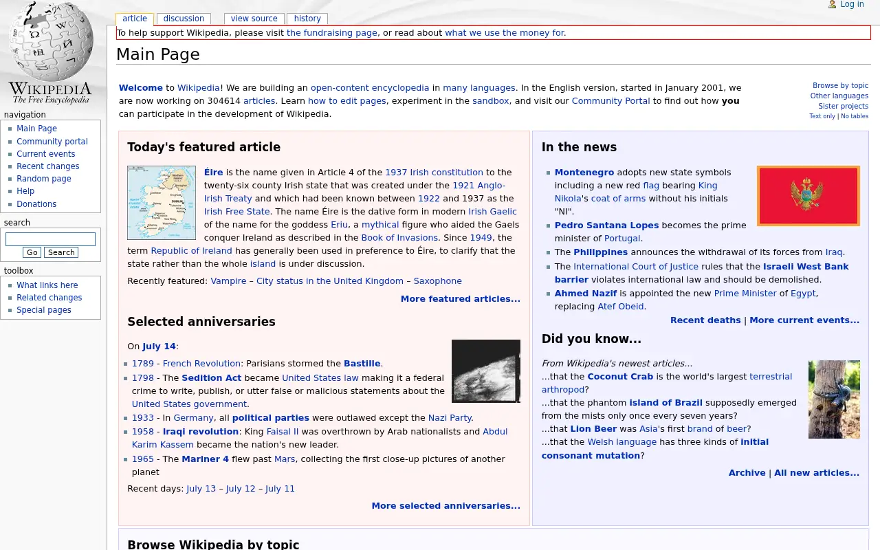Open What links here in toolbox
880x550 pixels.
47,285
